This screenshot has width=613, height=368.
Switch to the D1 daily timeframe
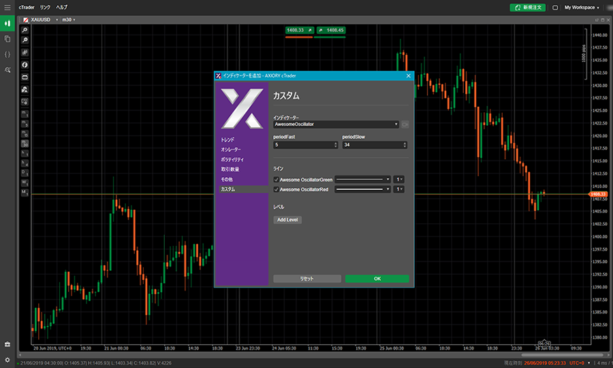(x=25, y=173)
